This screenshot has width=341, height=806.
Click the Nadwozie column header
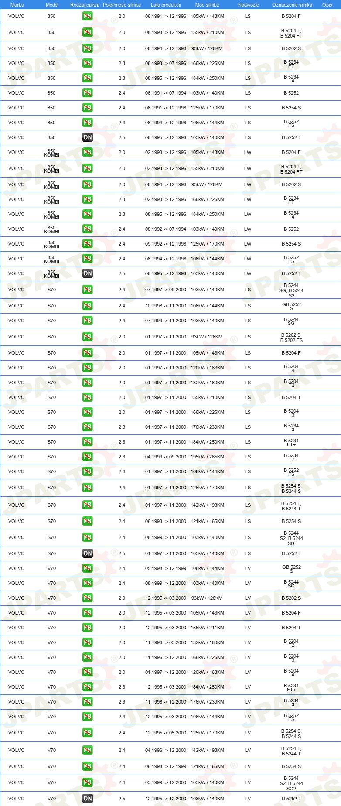tap(249, 5)
